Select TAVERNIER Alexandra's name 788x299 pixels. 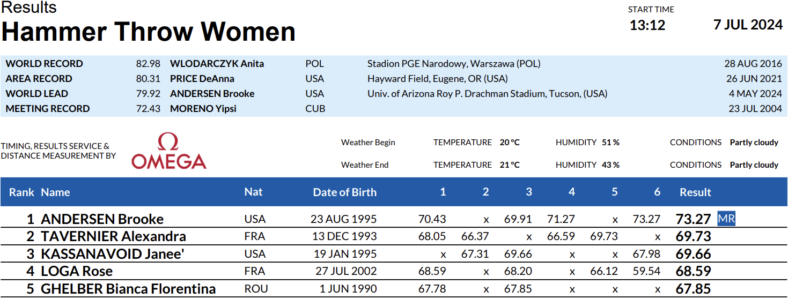[x=113, y=236]
